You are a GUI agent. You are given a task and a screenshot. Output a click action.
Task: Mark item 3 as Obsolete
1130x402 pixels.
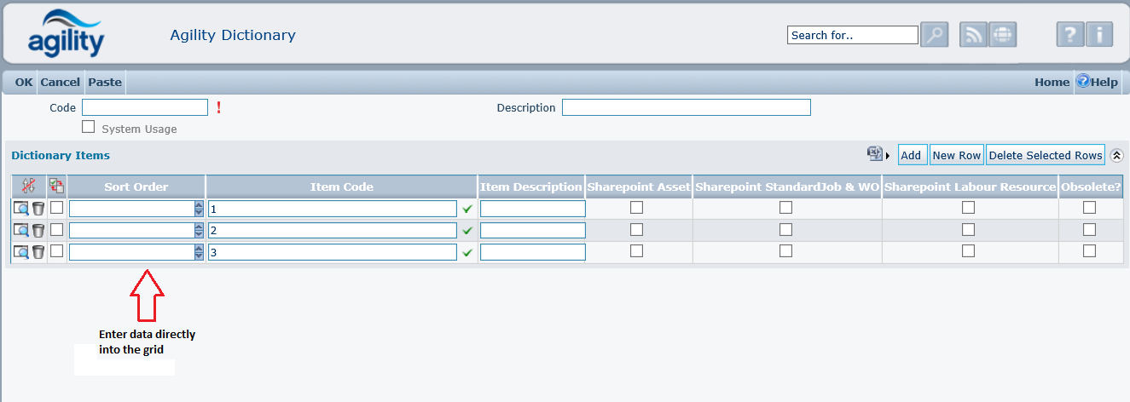pyautogui.click(x=1089, y=251)
